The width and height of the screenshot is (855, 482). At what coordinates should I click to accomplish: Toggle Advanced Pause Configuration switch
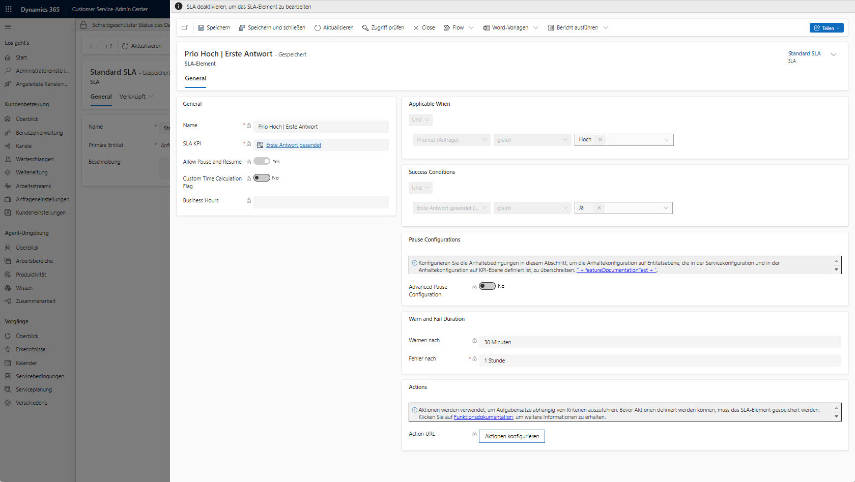click(487, 286)
